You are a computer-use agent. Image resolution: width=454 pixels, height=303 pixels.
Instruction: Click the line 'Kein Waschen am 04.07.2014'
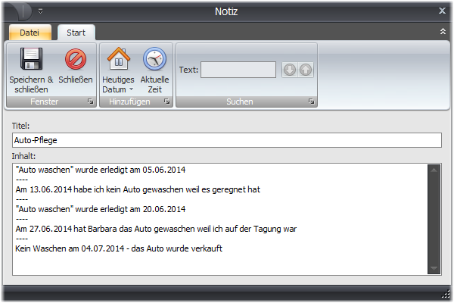pyautogui.click(x=119, y=248)
